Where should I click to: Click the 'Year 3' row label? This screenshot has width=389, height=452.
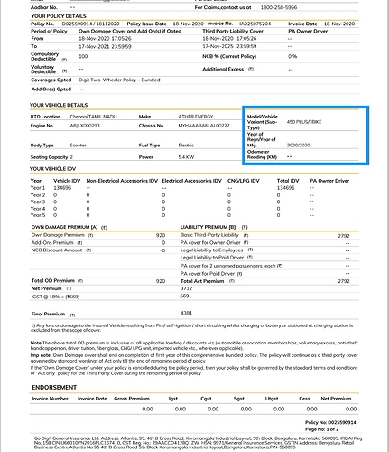pos(38,202)
